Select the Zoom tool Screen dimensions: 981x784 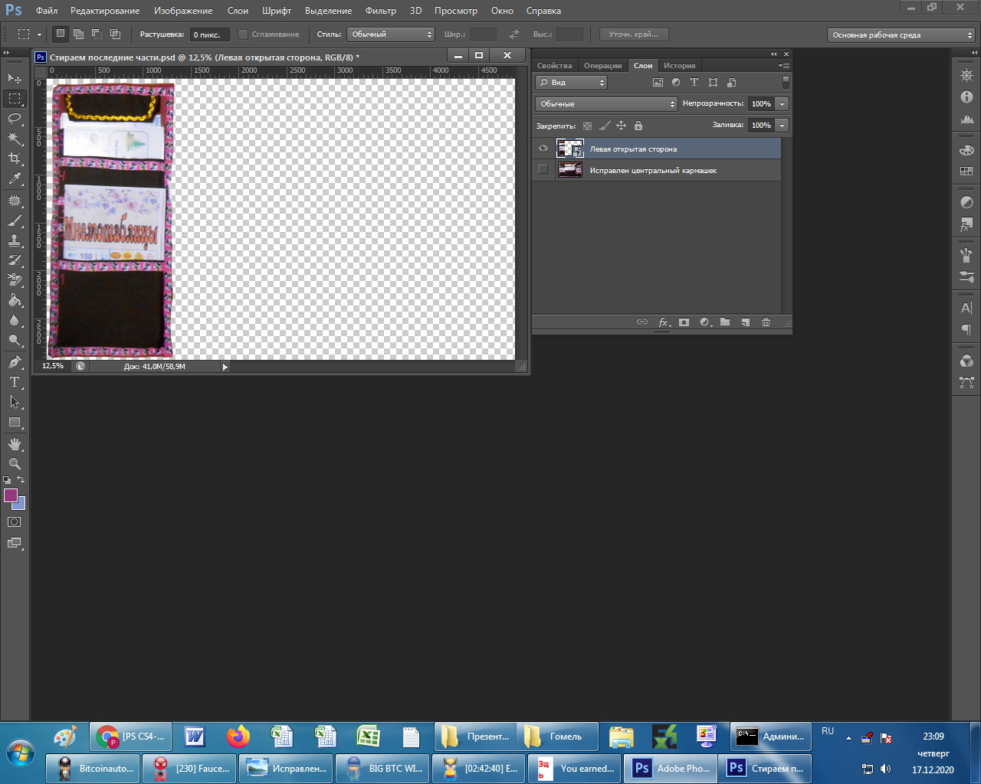(15, 464)
